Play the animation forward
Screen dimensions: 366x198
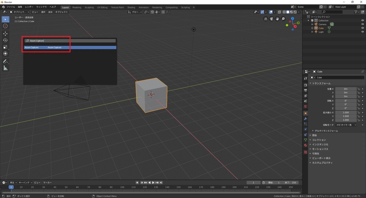tap(153, 182)
